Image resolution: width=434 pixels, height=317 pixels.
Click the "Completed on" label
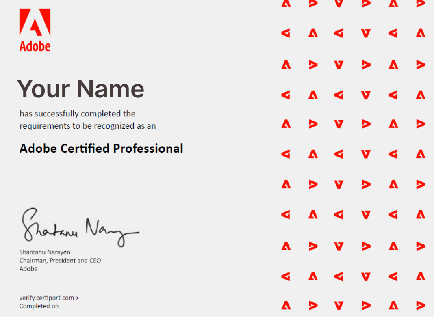(39, 306)
